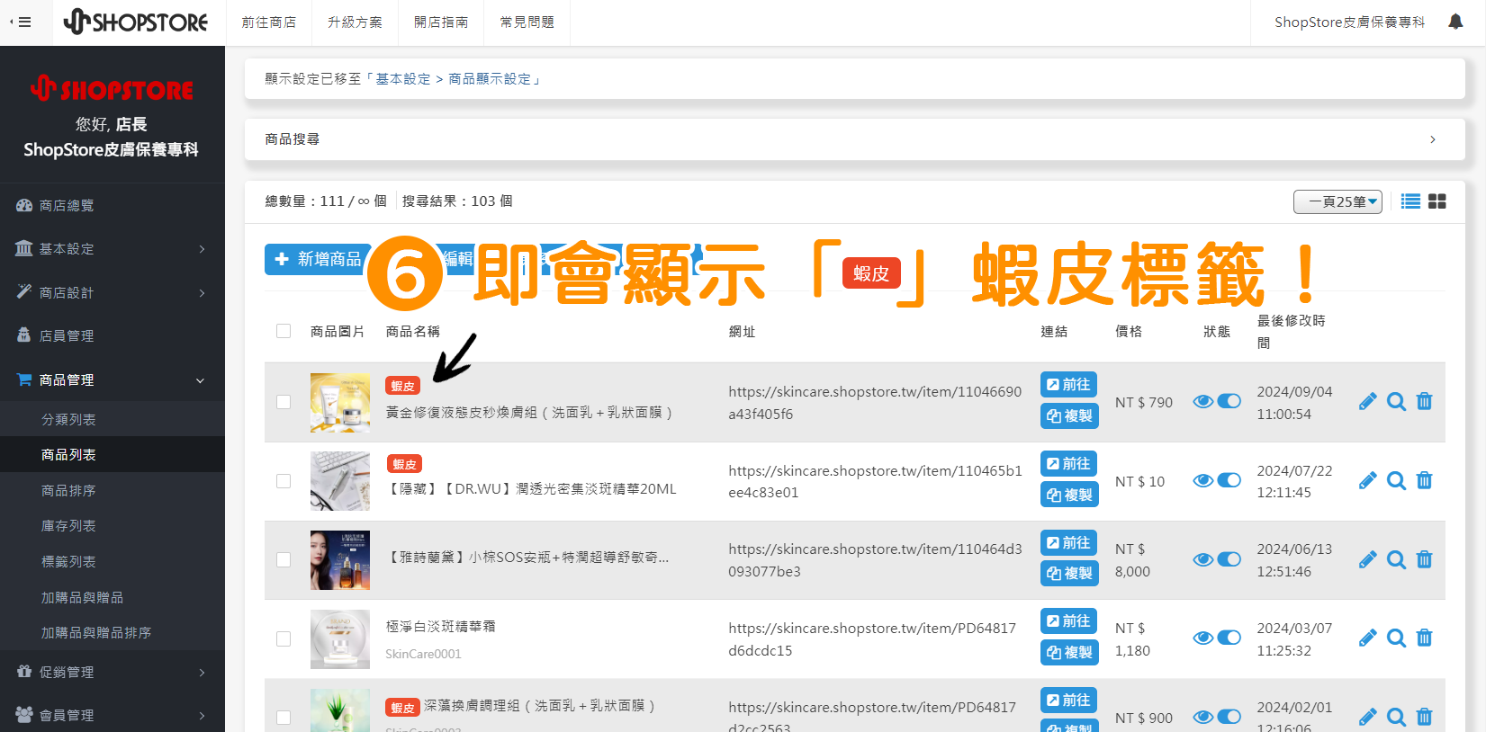
Task: Open 前往商店 in top navigation
Action: (268, 22)
